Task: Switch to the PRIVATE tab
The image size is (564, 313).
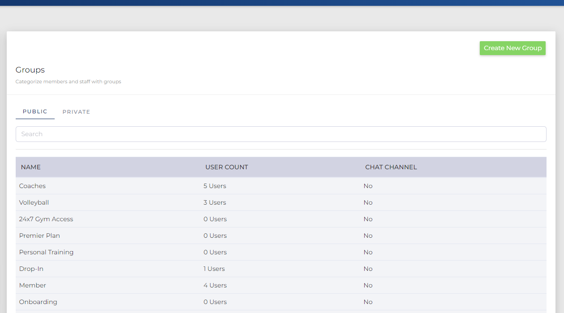Action: 76,112
